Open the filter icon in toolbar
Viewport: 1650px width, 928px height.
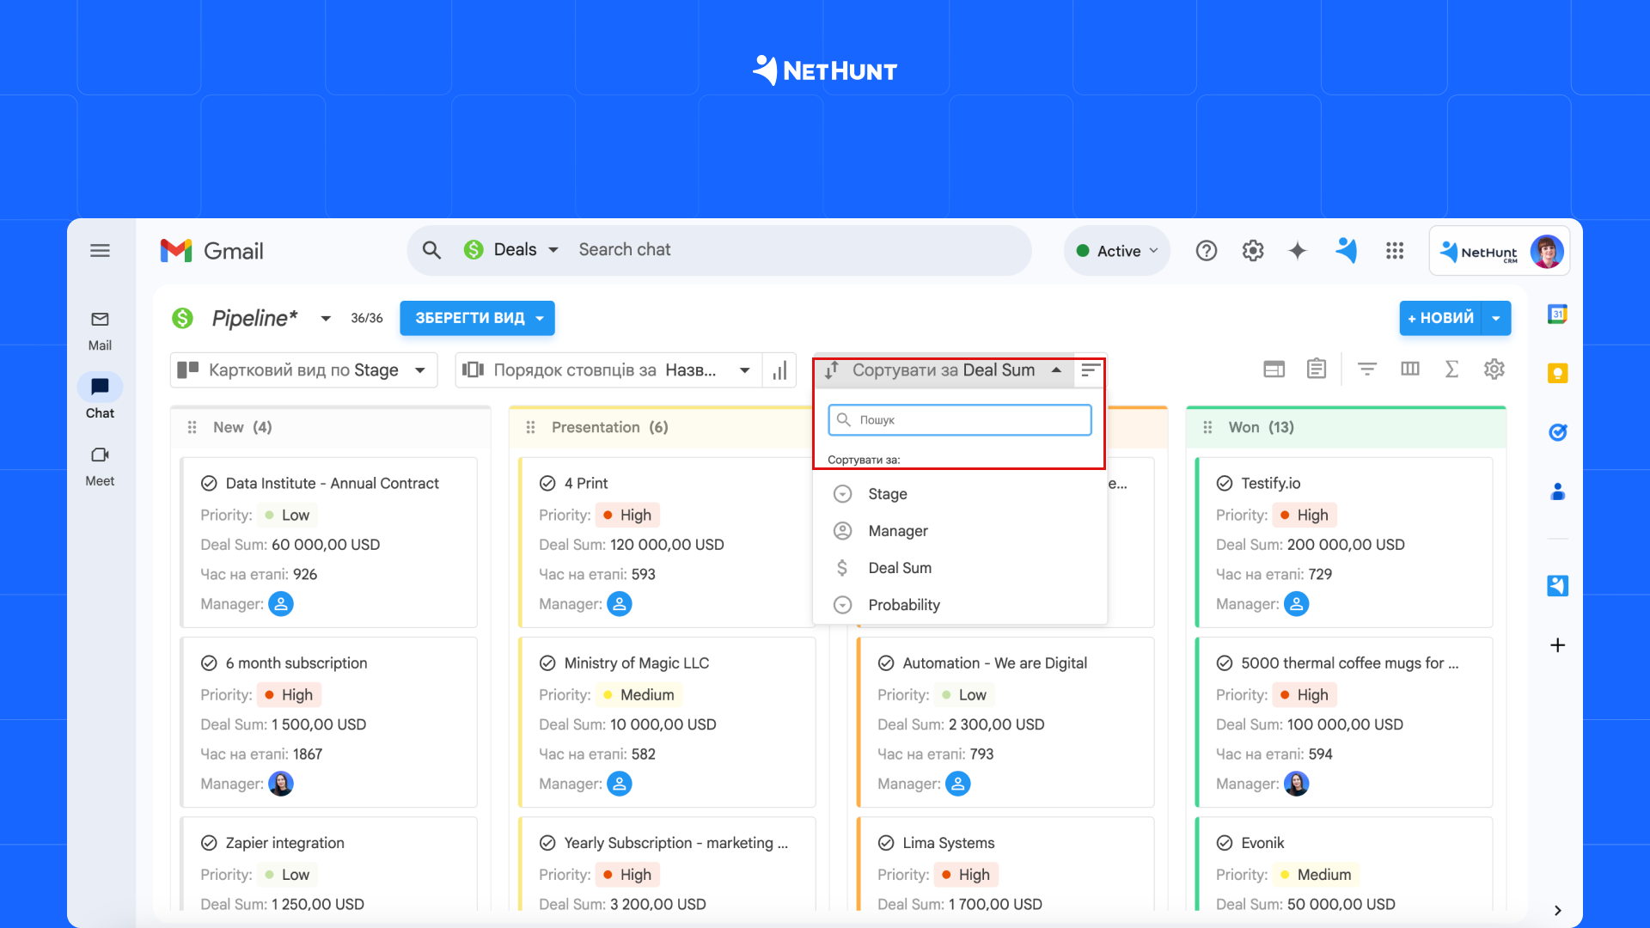tap(1367, 369)
